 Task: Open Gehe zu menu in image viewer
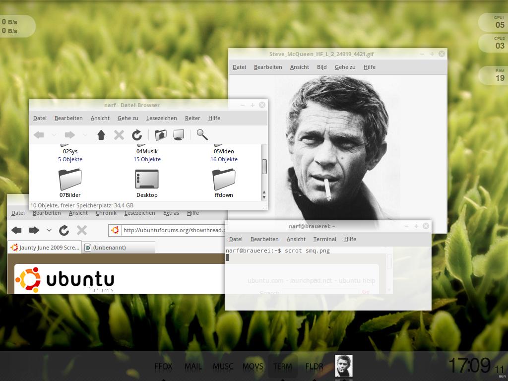pyautogui.click(x=345, y=67)
